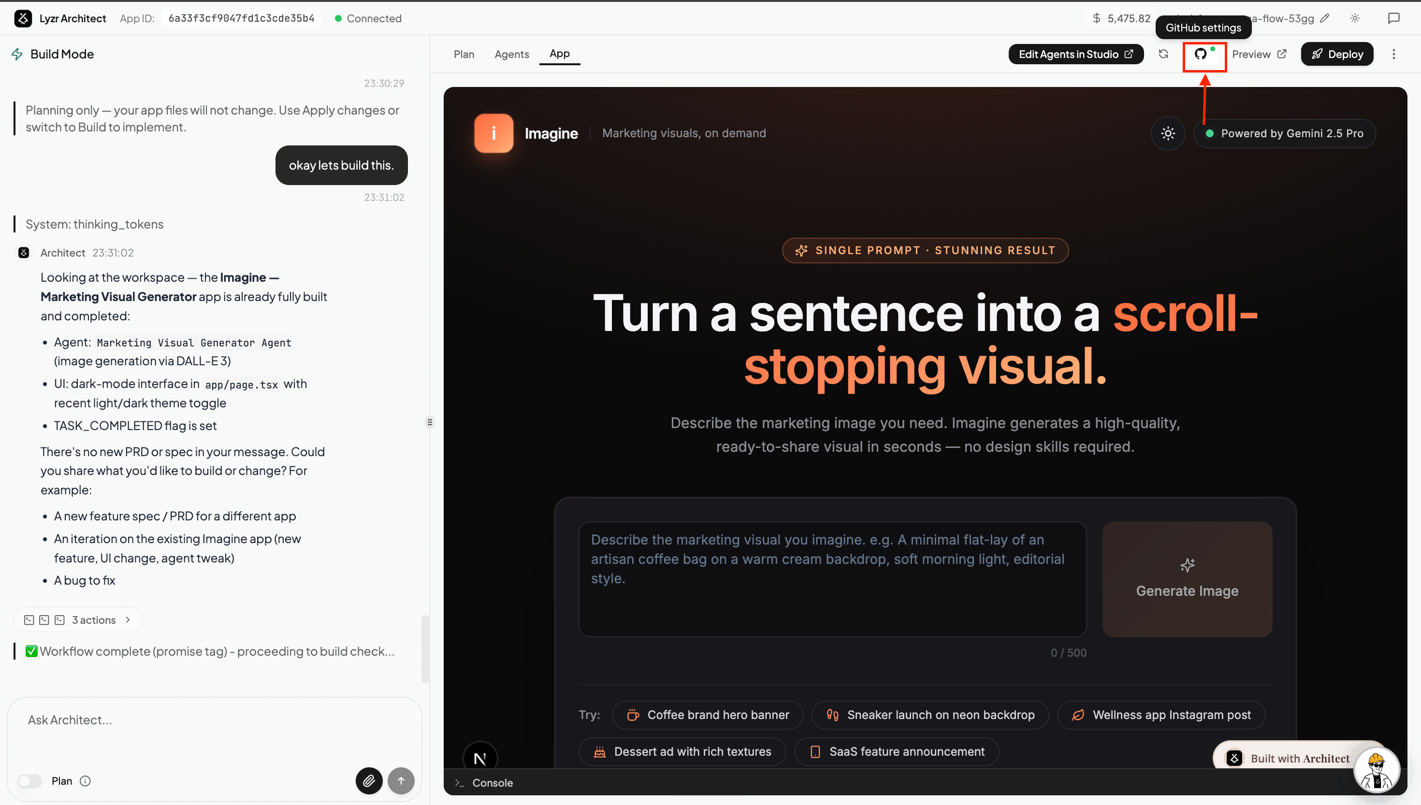The image size is (1421, 805).
Task: Click the app/page.tsx code text
Action: 241,384
